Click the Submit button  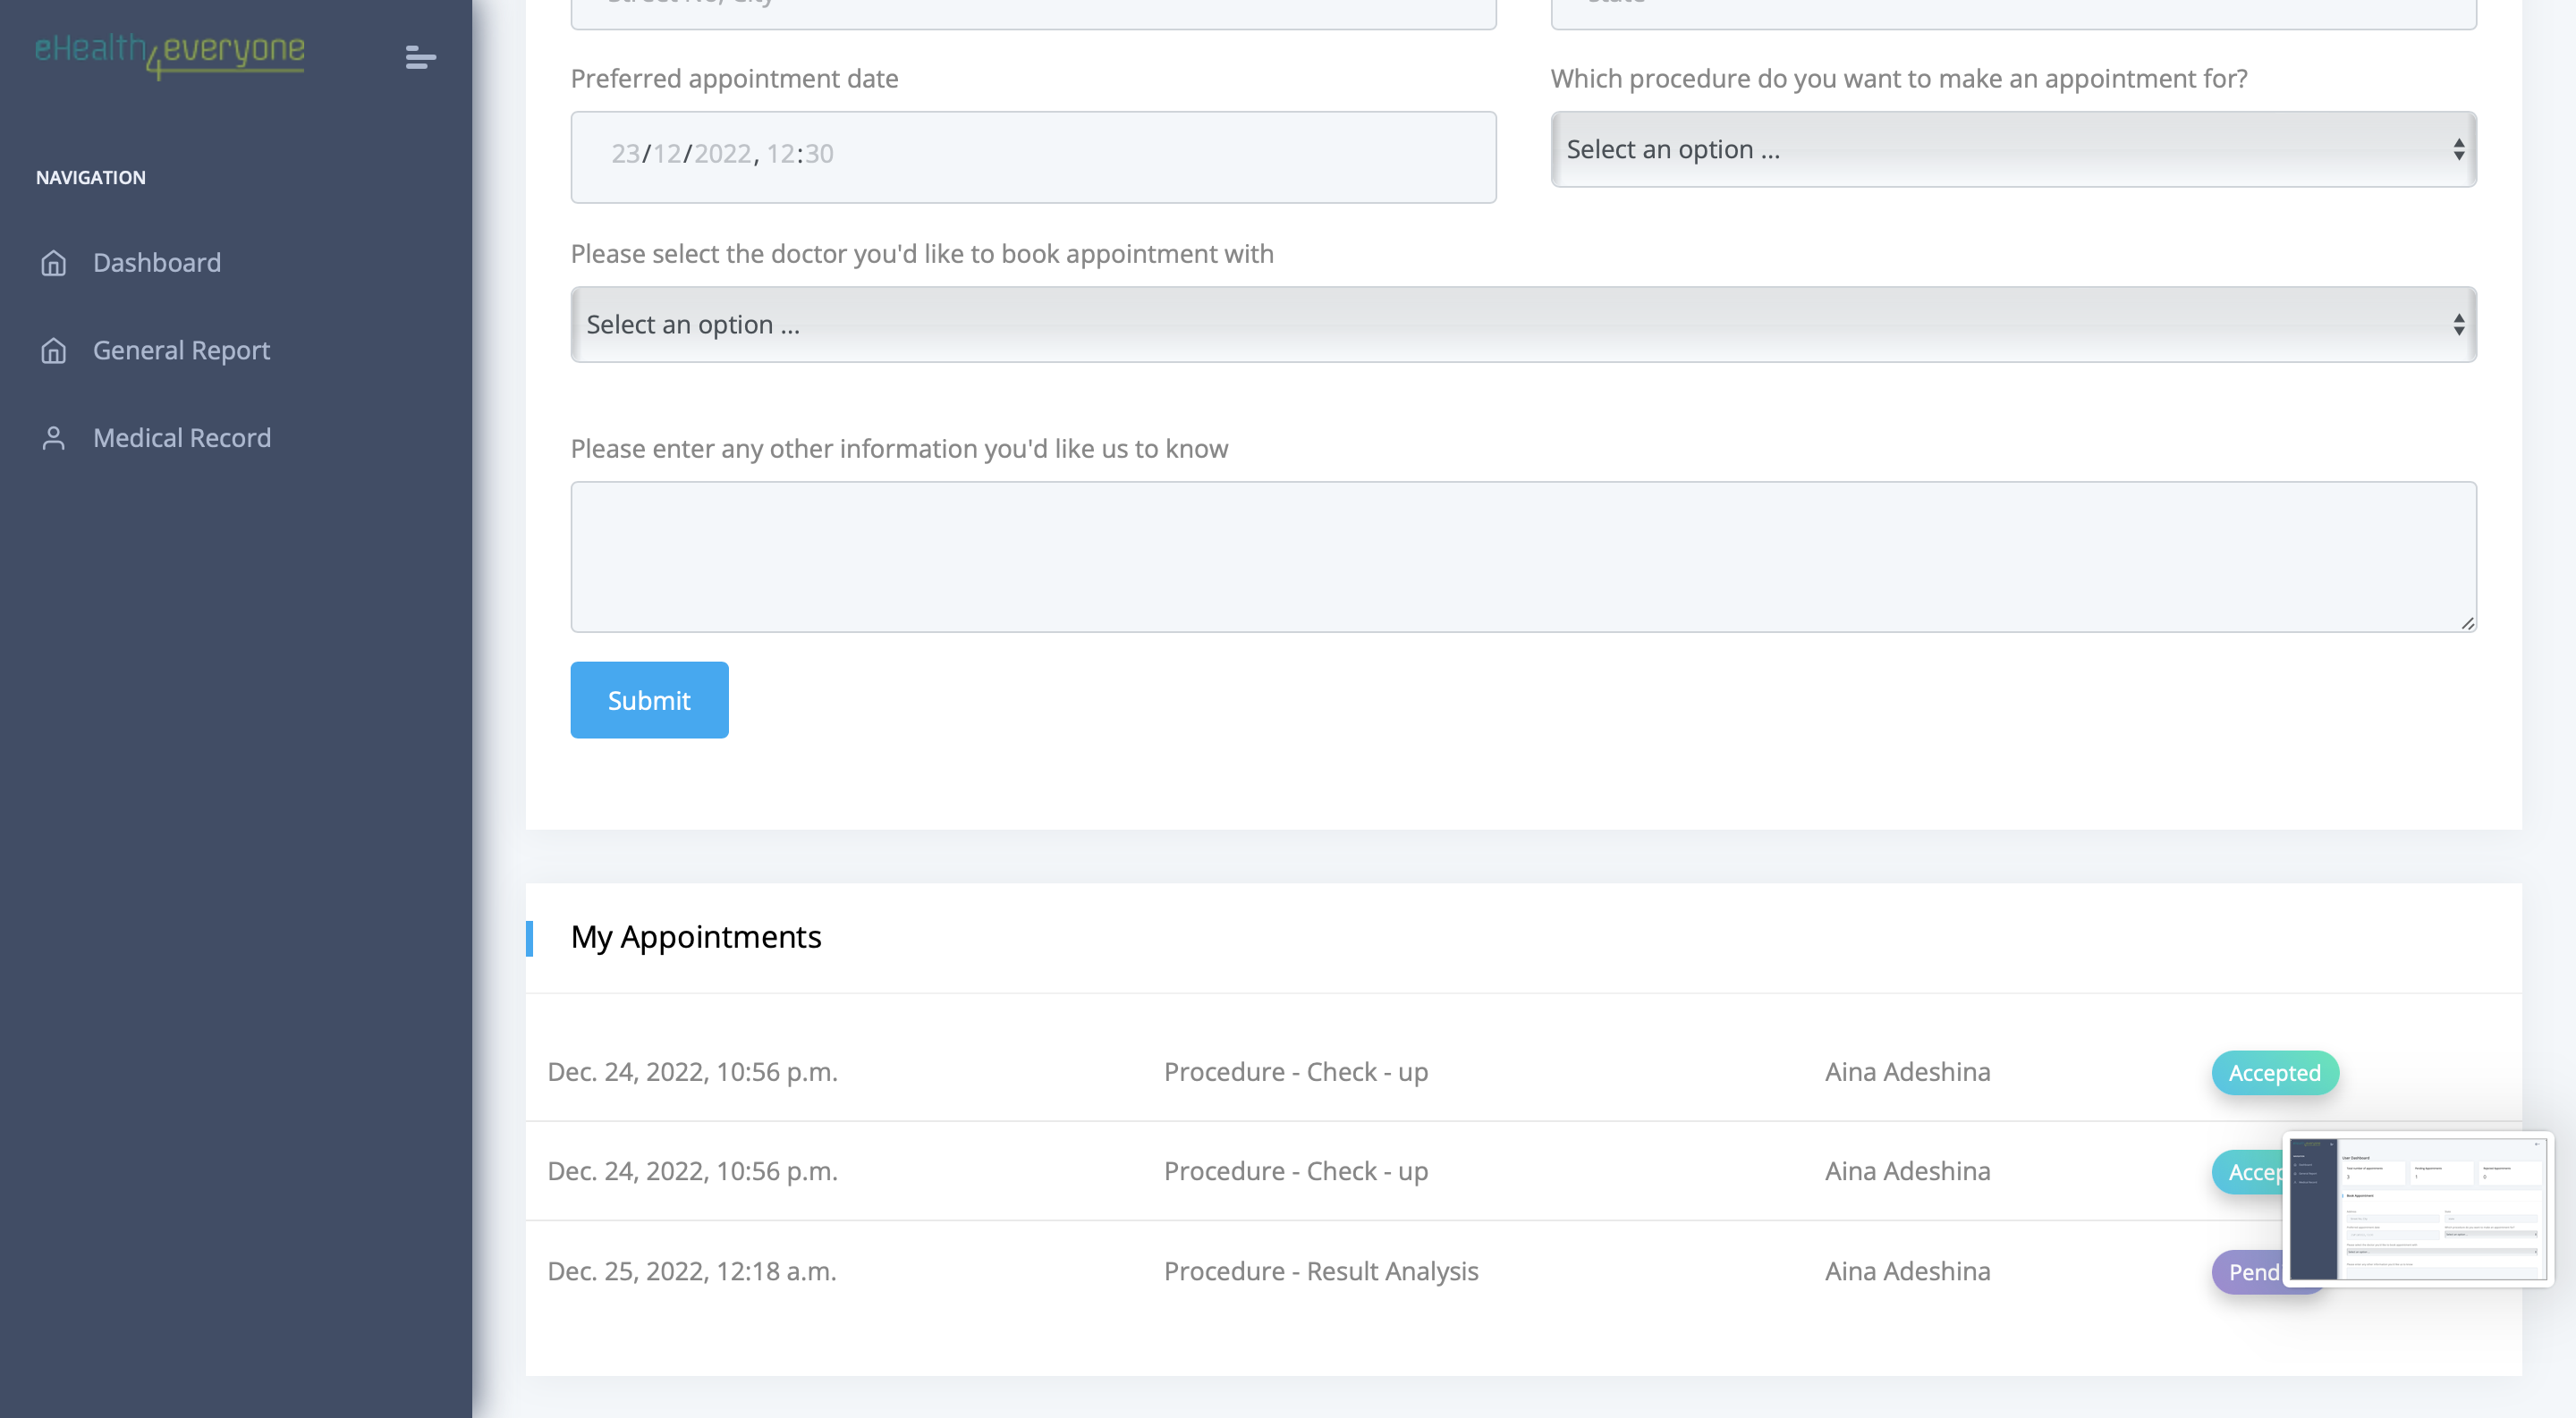coord(648,699)
